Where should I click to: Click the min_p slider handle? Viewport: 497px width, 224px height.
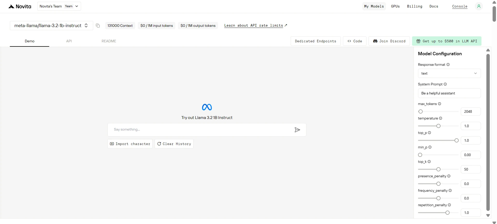(x=420, y=155)
